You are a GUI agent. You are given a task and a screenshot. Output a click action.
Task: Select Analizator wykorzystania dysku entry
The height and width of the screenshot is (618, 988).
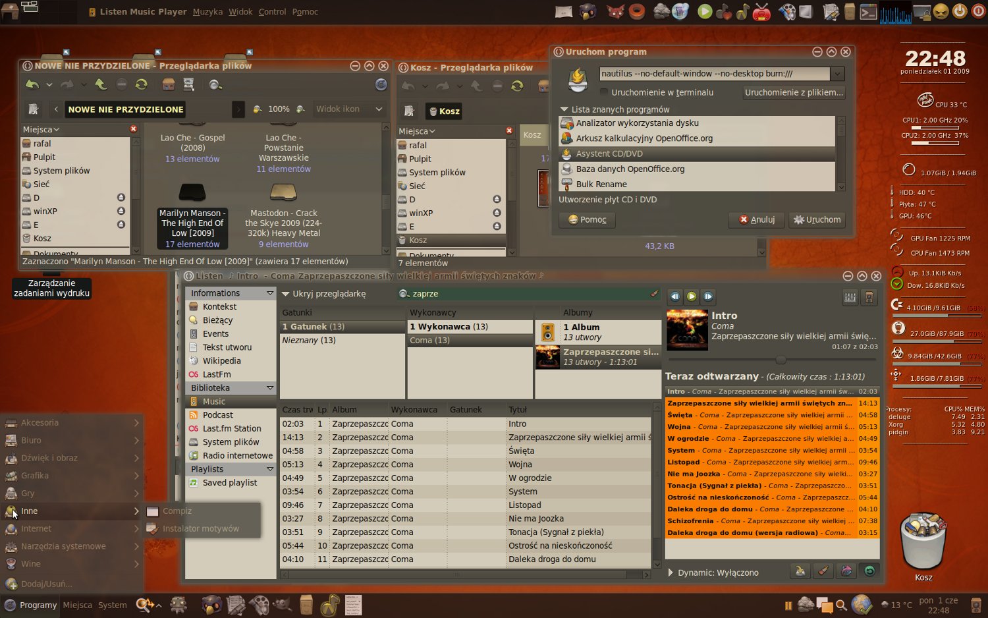pyautogui.click(x=697, y=123)
